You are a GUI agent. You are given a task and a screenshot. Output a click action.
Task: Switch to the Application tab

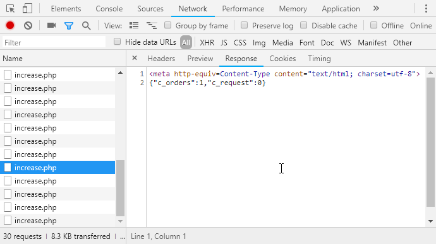[x=341, y=9]
